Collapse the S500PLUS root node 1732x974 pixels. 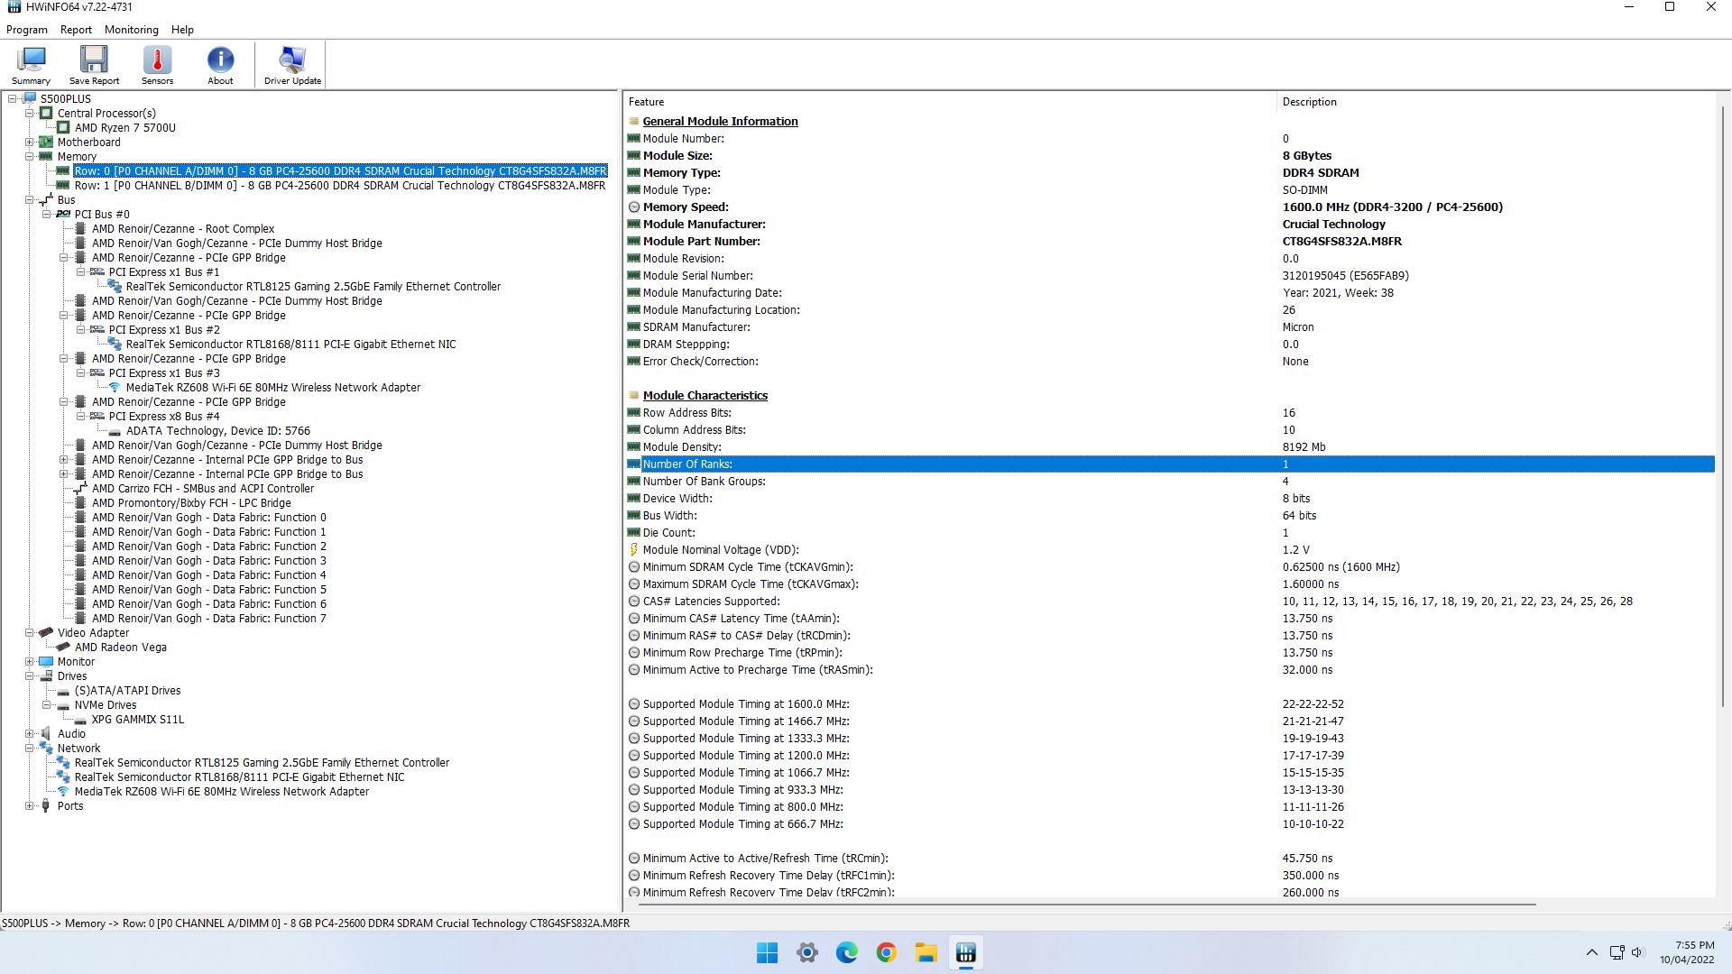point(13,99)
